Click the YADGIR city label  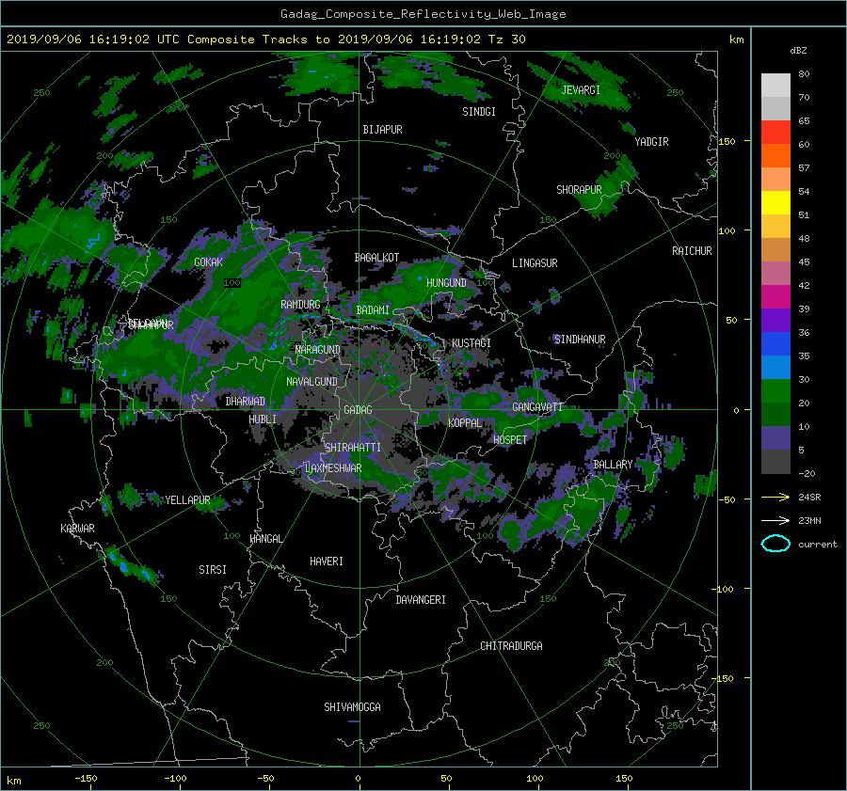[651, 142]
